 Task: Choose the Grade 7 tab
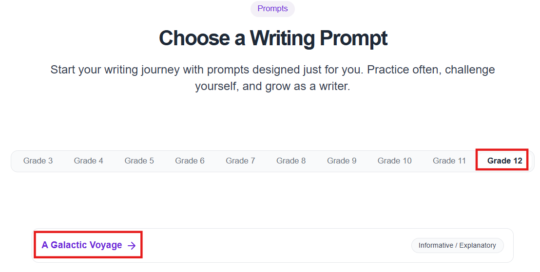click(240, 161)
